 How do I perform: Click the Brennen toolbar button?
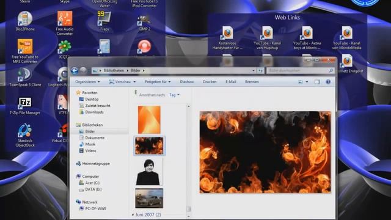[252, 82]
